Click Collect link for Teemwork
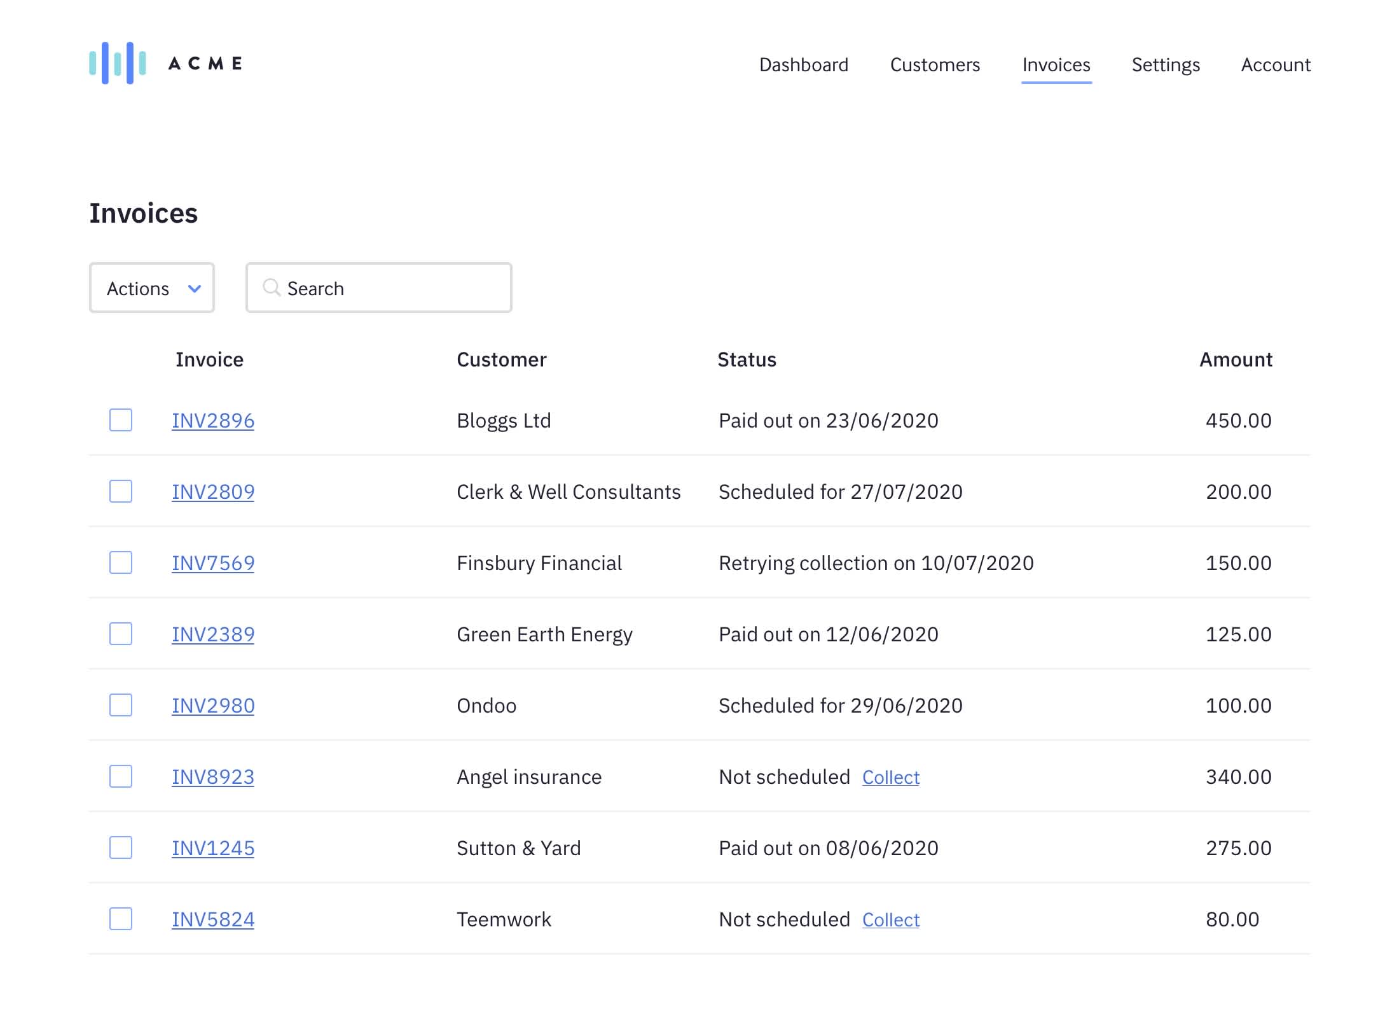1399x1032 pixels. 890,919
